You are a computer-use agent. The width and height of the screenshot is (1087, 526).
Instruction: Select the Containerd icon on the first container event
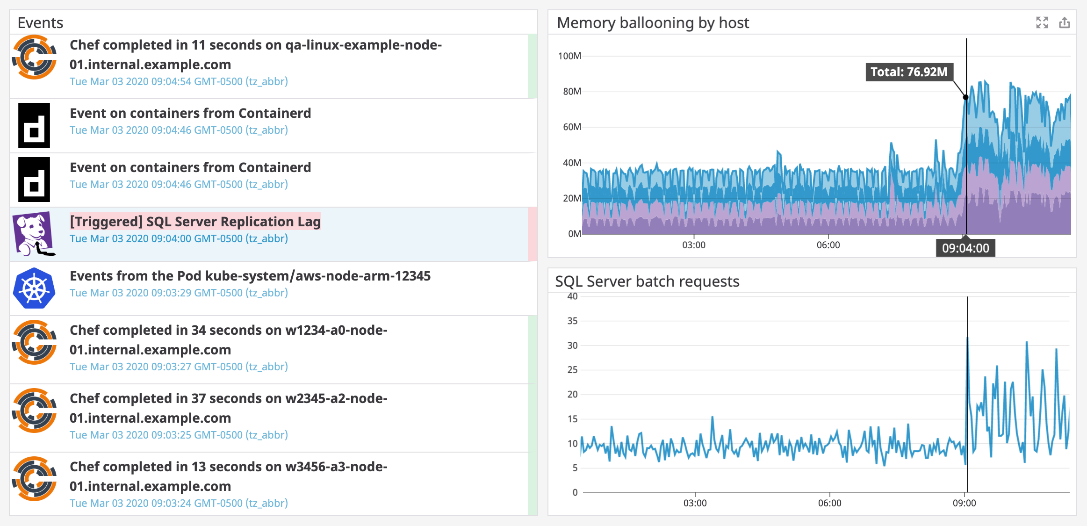pos(34,125)
